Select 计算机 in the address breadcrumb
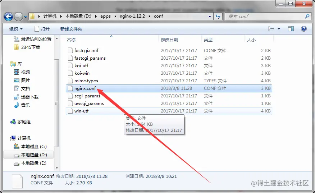 tap(50, 16)
